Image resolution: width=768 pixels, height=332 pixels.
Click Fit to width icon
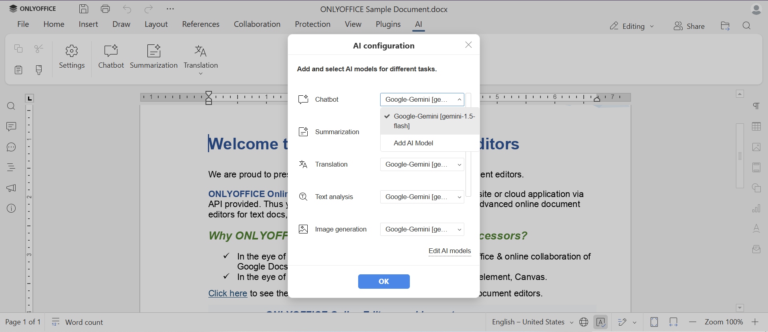click(x=673, y=322)
